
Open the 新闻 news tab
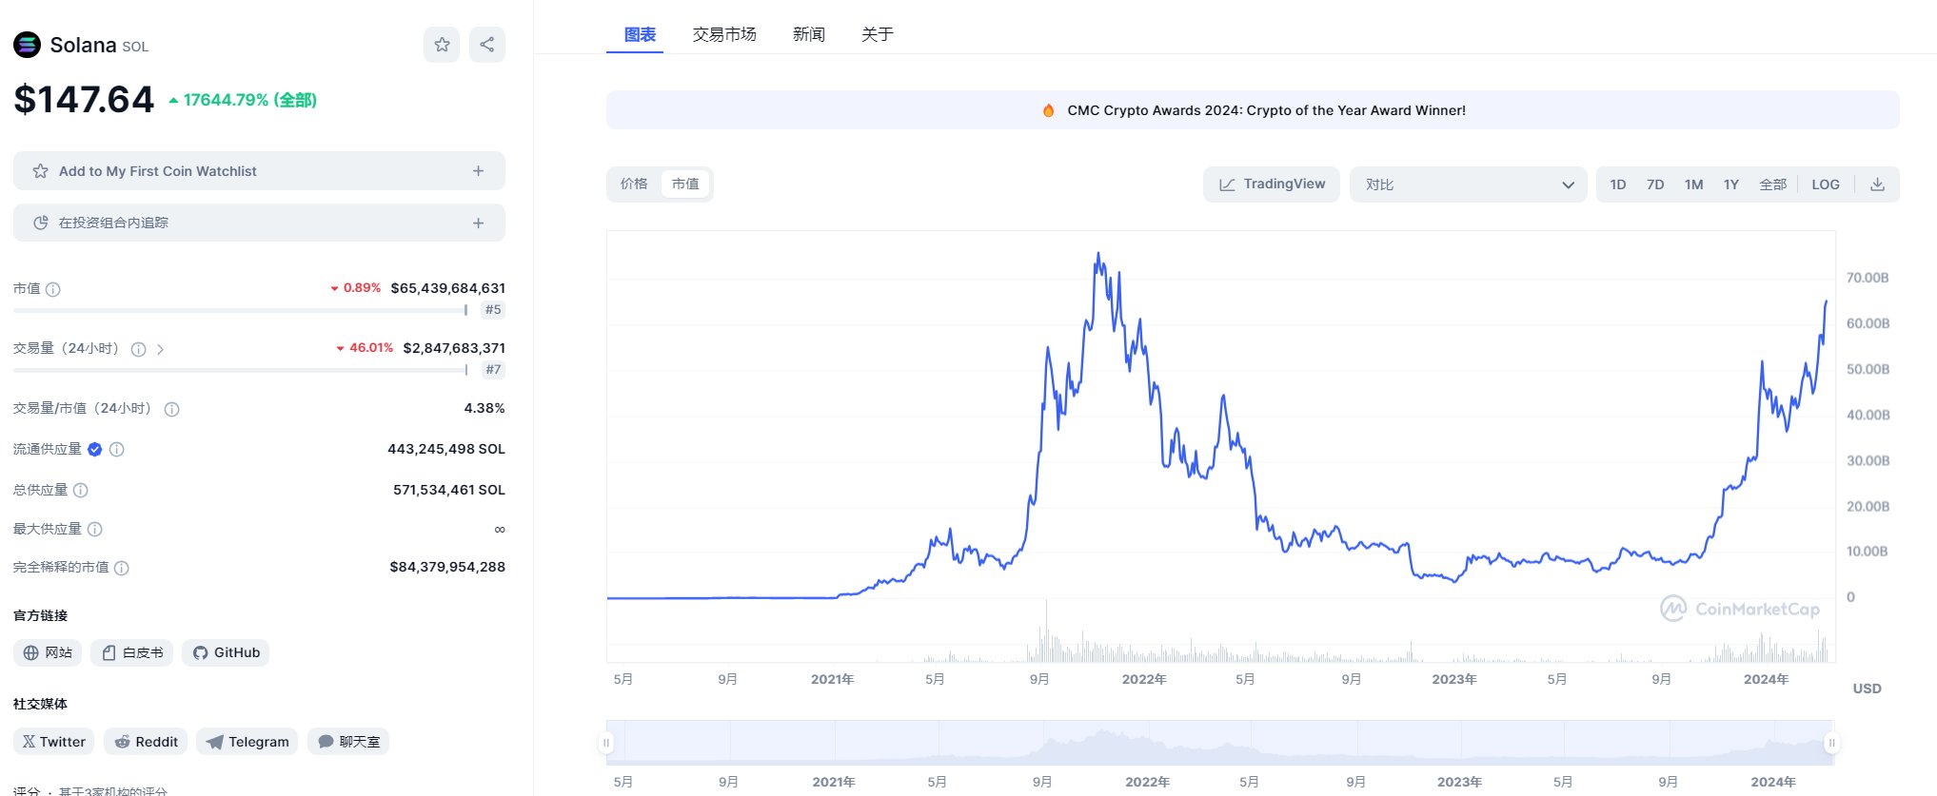(x=808, y=34)
